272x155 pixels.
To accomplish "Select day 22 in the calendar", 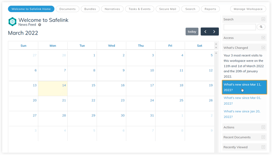I will pos(82,103).
